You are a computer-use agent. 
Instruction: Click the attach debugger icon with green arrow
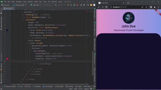point(74,5)
